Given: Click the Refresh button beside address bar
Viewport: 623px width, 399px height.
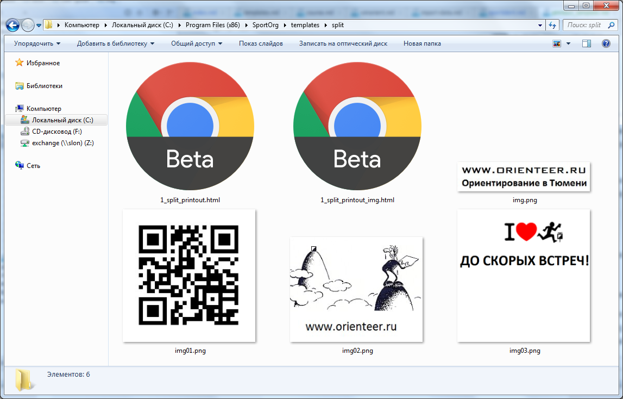Looking at the screenshot, I should (x=552, y=25).
